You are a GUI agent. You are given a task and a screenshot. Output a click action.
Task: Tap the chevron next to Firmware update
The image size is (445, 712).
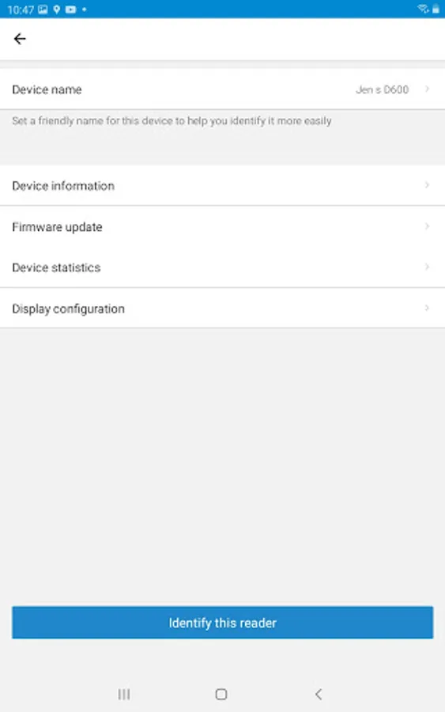click(x=427, y=226)
